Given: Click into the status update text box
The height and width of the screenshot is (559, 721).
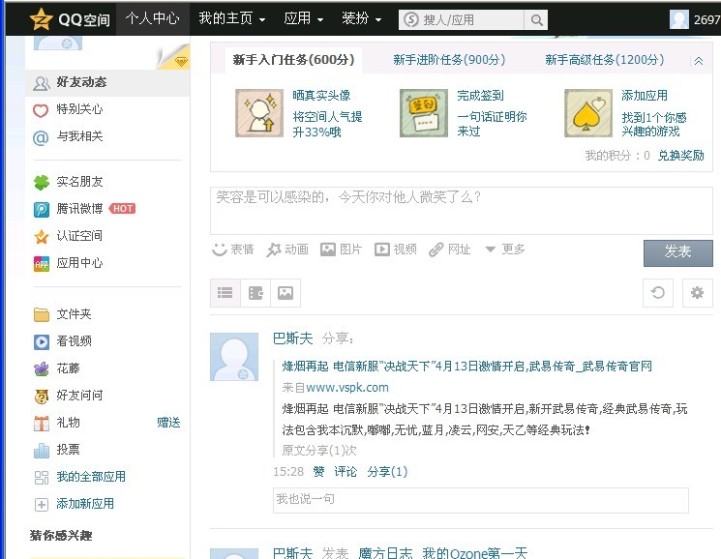Looking at the screenshot, I should pyautogui.click(x=462, y=211).
